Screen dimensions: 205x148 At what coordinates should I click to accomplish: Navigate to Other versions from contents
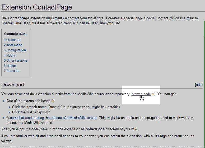(16, 61)
